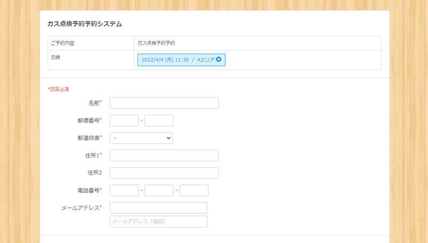Click the メールアドレス（確認） confirmation field
Image resolution: width=428 pixels, height=243 pixels.
158,221
